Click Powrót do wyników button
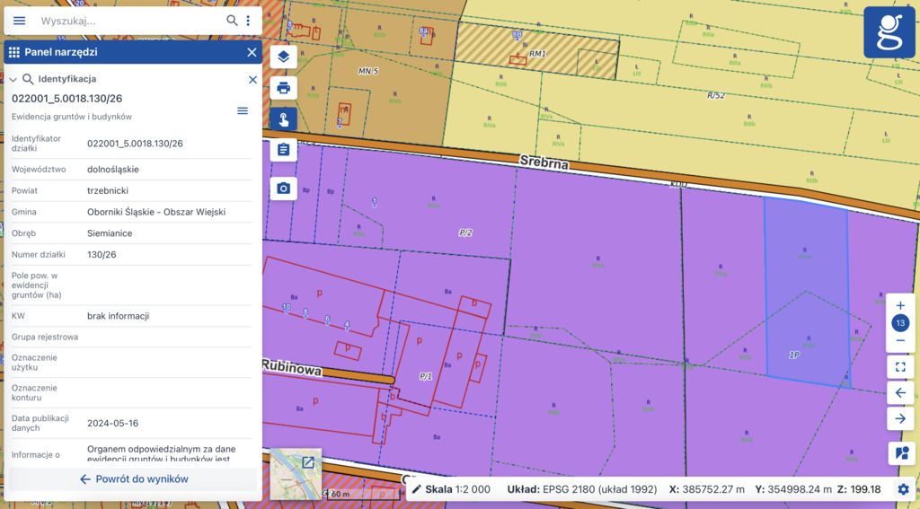Image resolution: width=920 pixels, height=509 pixels. pos(133,479)
